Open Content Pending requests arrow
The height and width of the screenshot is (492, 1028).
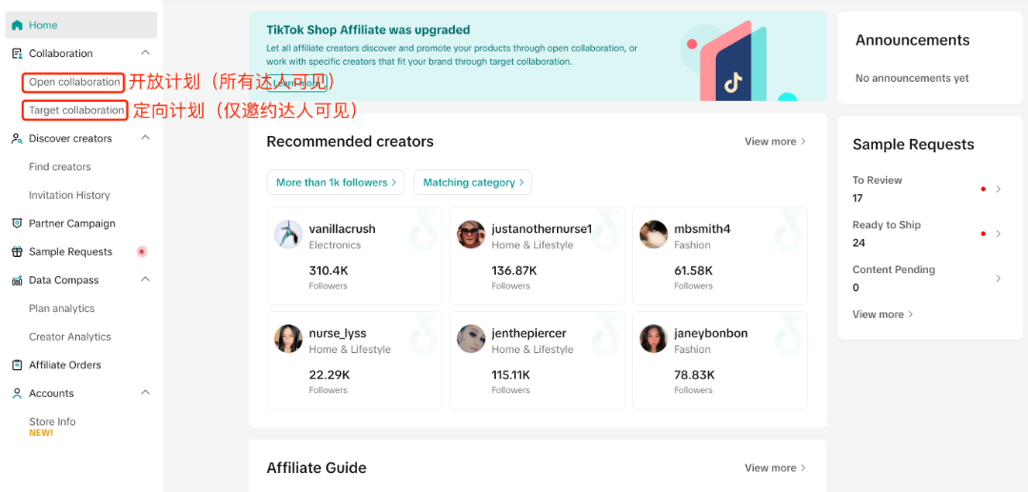click(998, 279)
